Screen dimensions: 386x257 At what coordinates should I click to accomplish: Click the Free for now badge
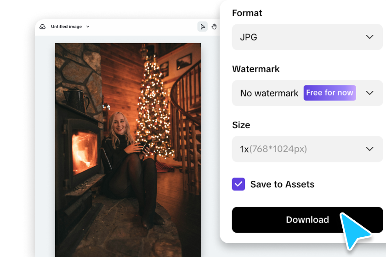point(329,93)
